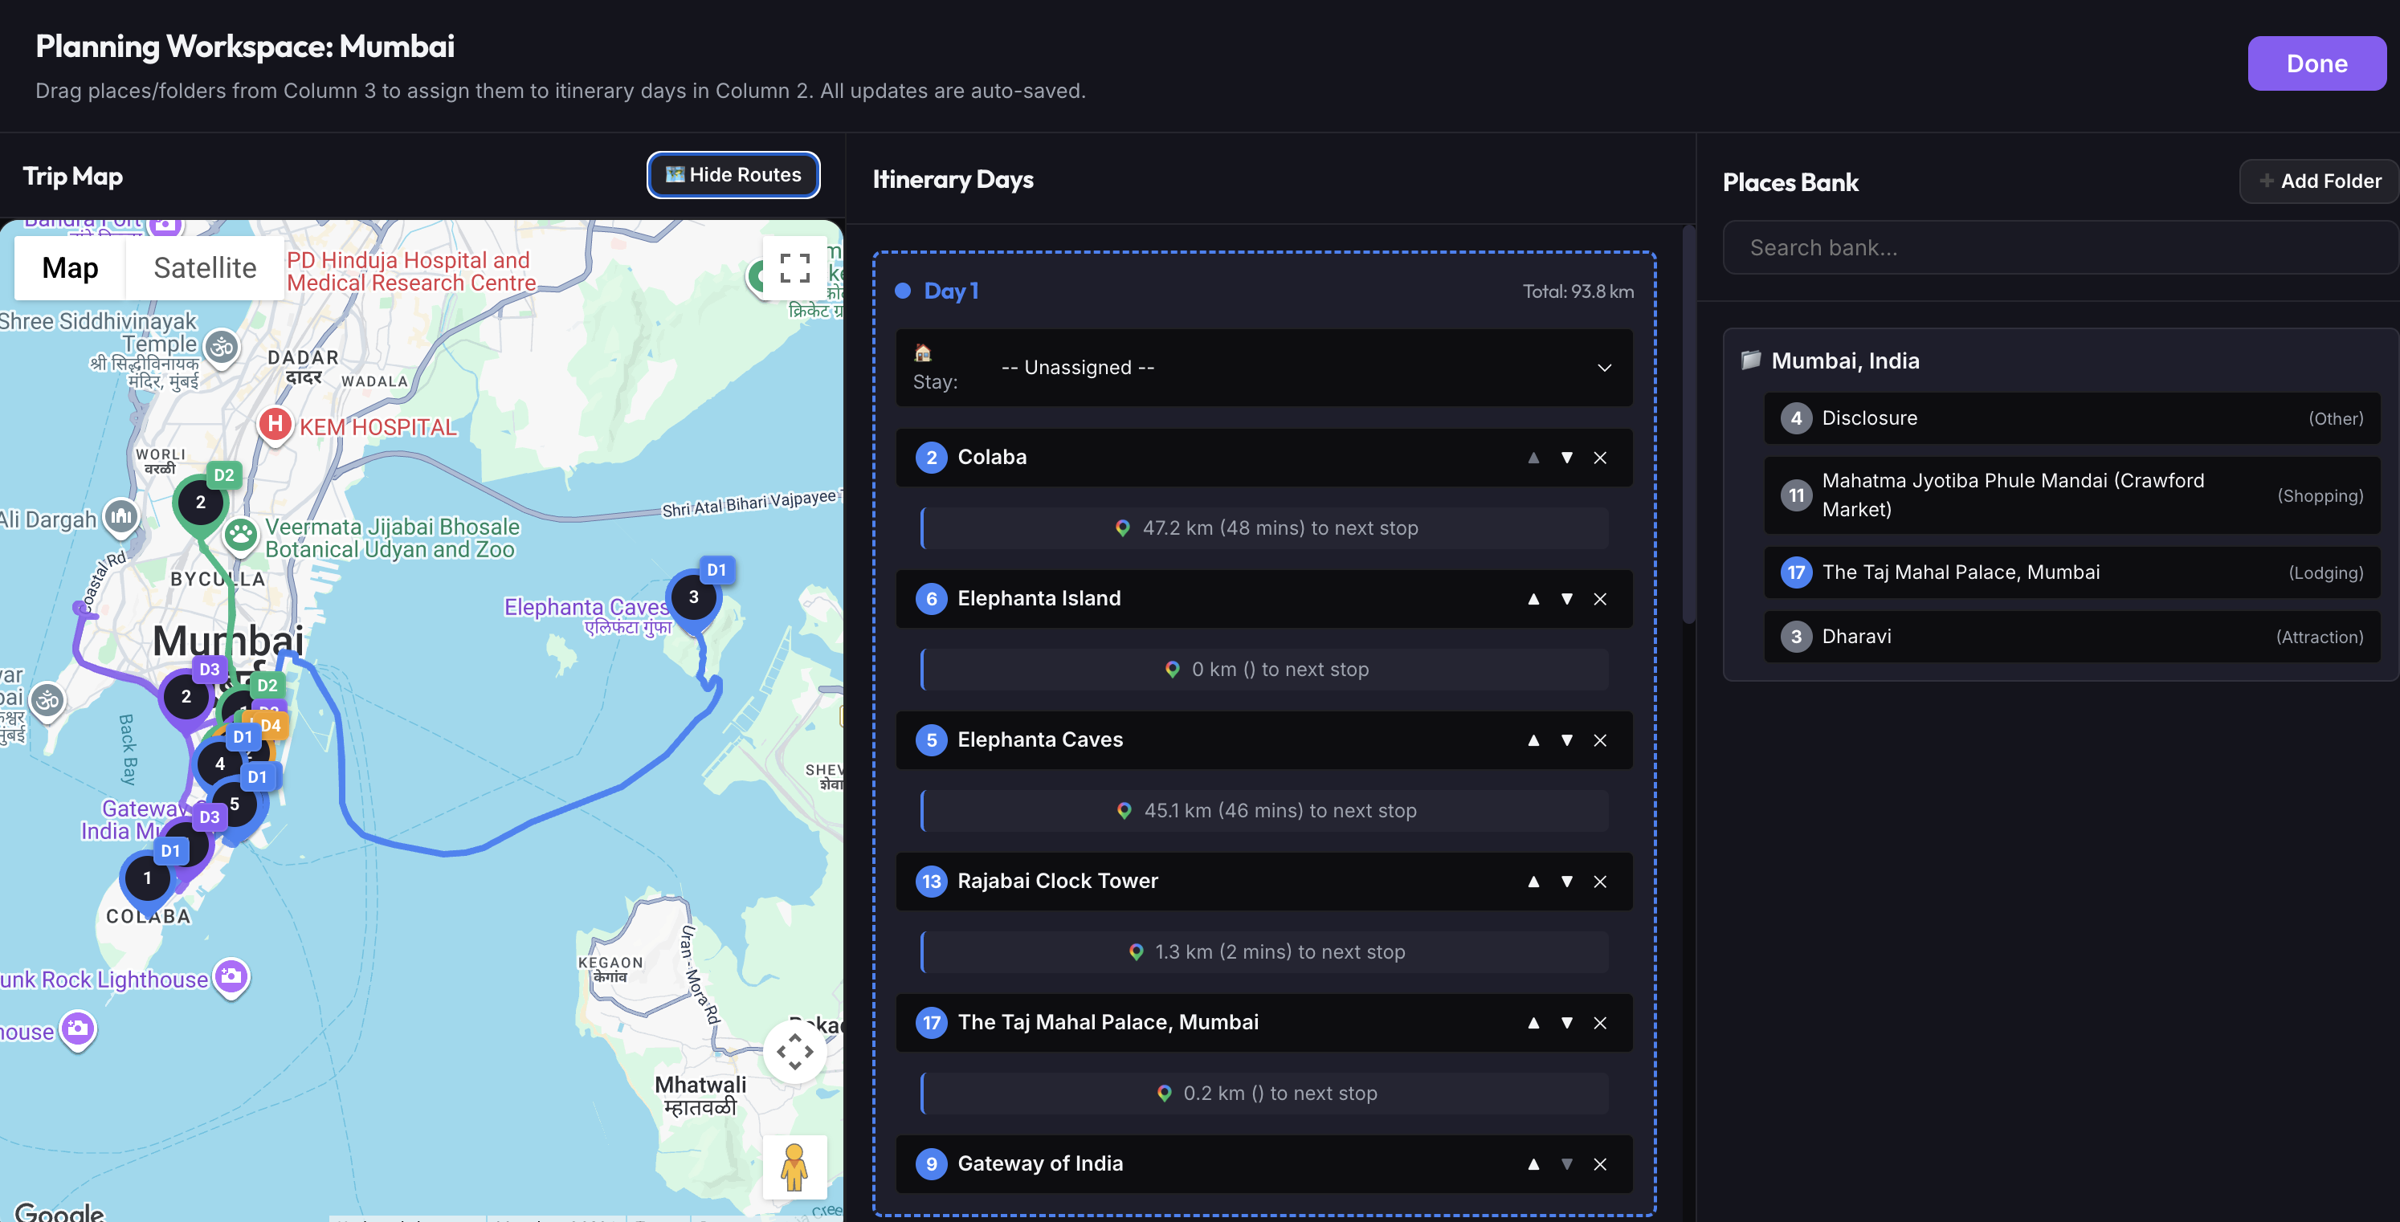Click the number 17 badge in Day 1
Screen dimensions: 2400x1222
pos(931,1023)
